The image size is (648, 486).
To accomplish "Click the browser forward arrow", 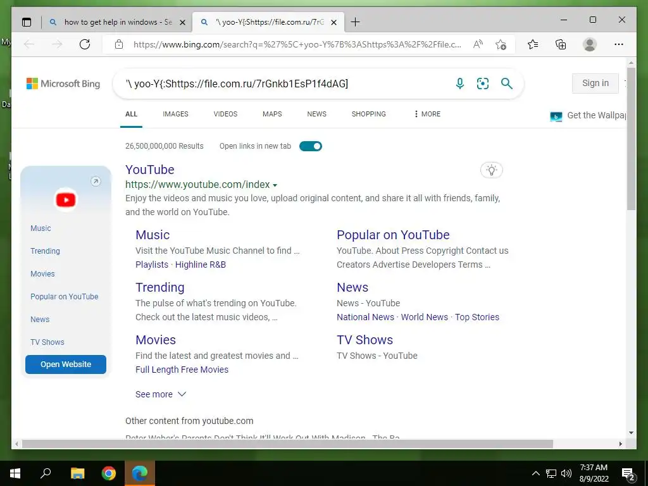I will [57, 44].
